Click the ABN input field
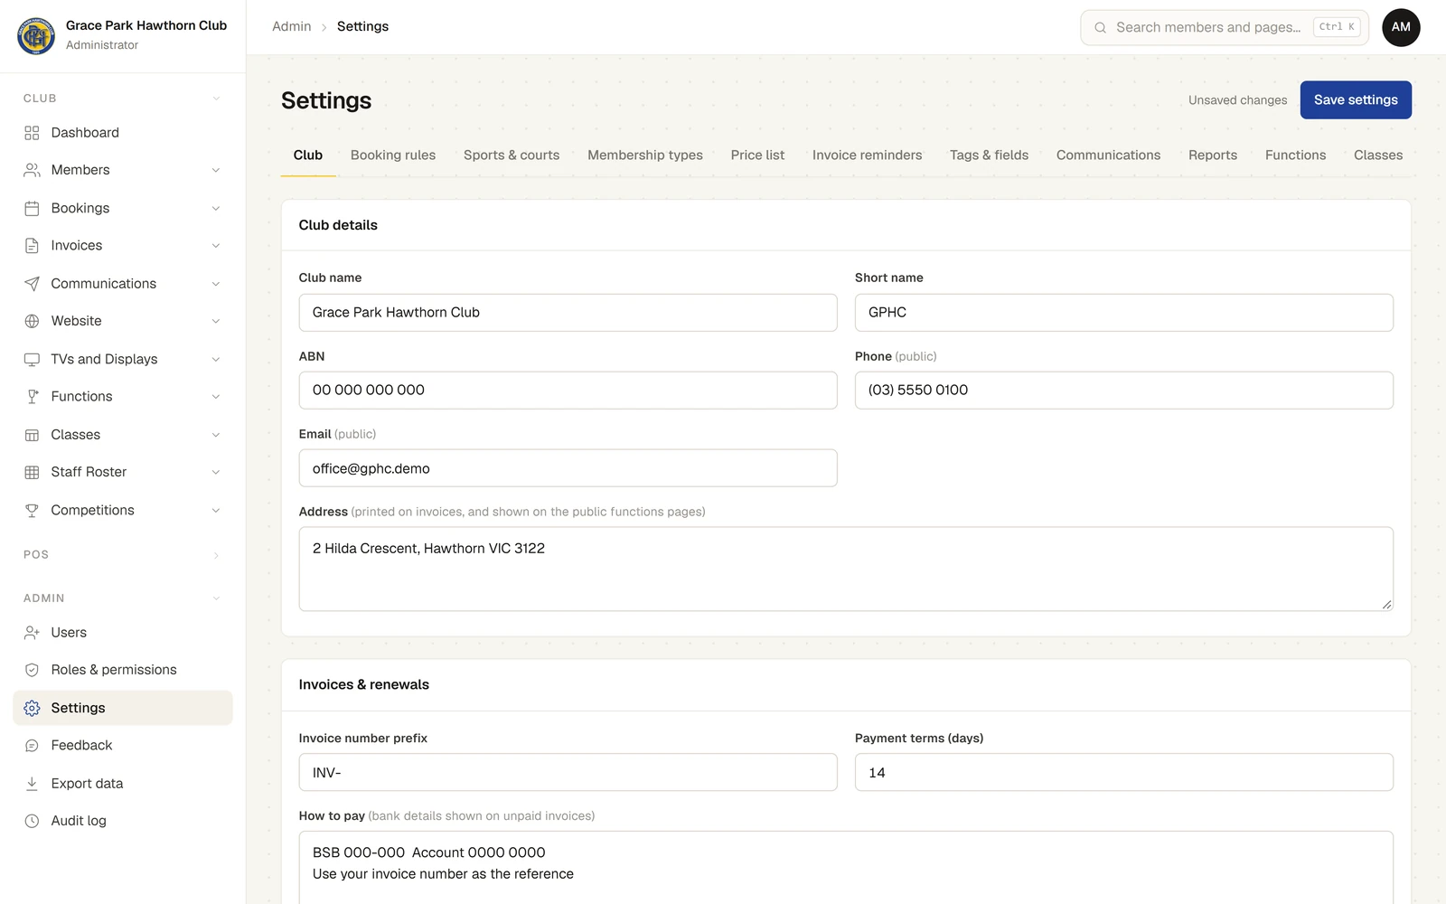The width and height of the screenshot is (1446, 904). point(568,391)
